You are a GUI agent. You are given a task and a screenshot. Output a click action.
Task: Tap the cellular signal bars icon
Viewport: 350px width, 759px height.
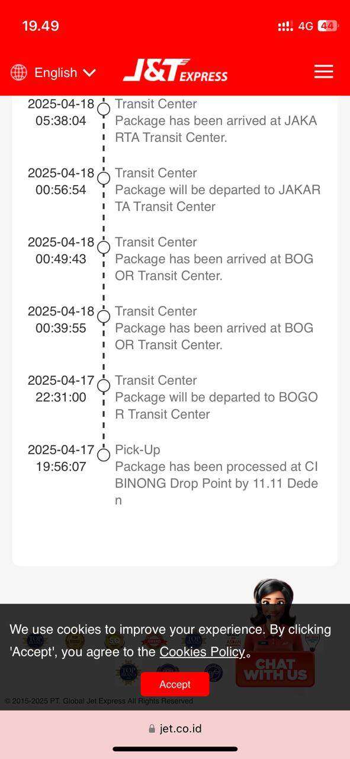285,26
